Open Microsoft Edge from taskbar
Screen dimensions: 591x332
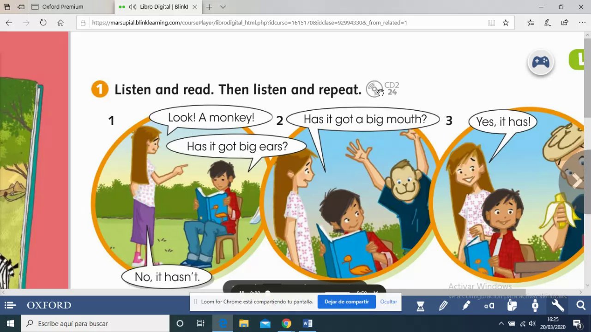pos(223,324)
